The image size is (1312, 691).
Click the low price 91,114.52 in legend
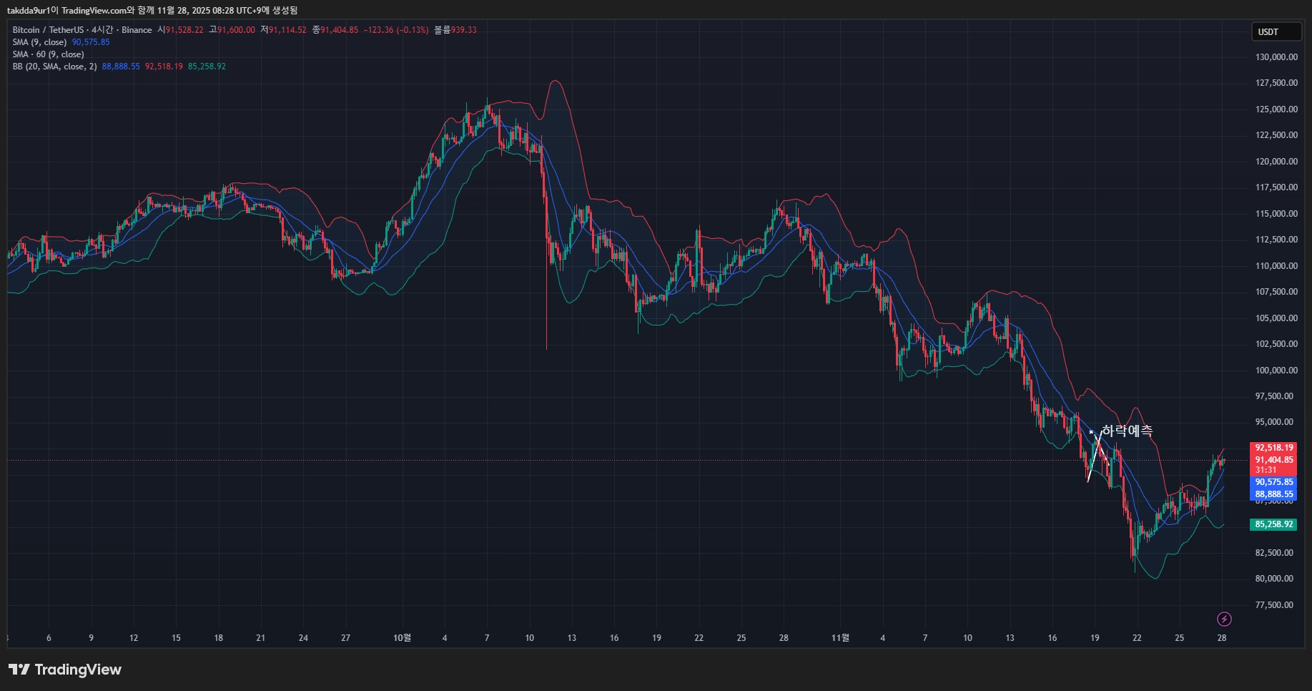tap(287, 30)
